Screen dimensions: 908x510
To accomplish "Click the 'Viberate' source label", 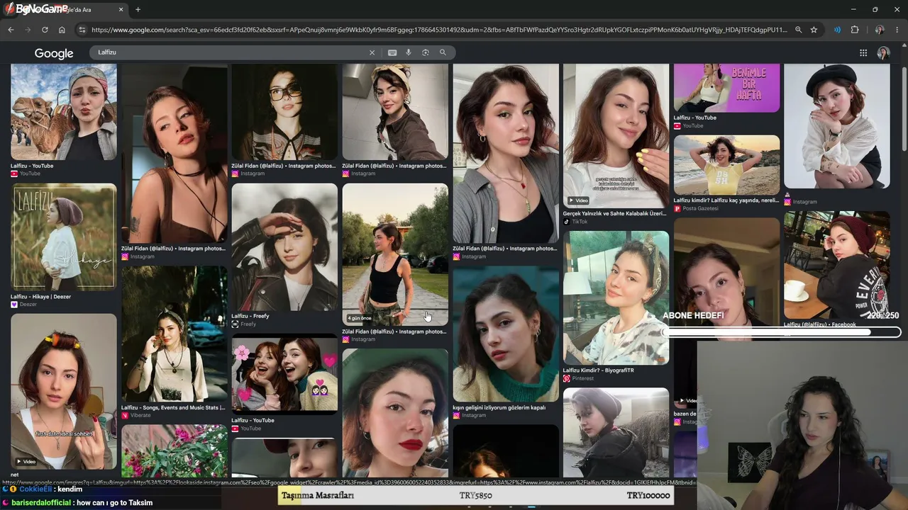I will (140, 416).
